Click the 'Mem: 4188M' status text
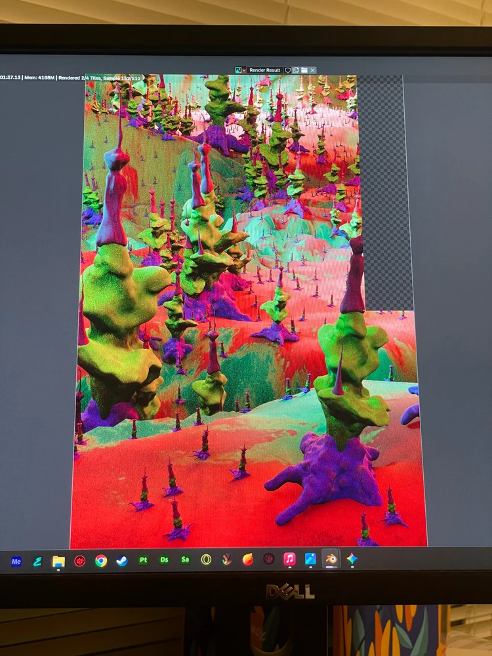Screen dimensions: 492x656 (x=40, y=78)
